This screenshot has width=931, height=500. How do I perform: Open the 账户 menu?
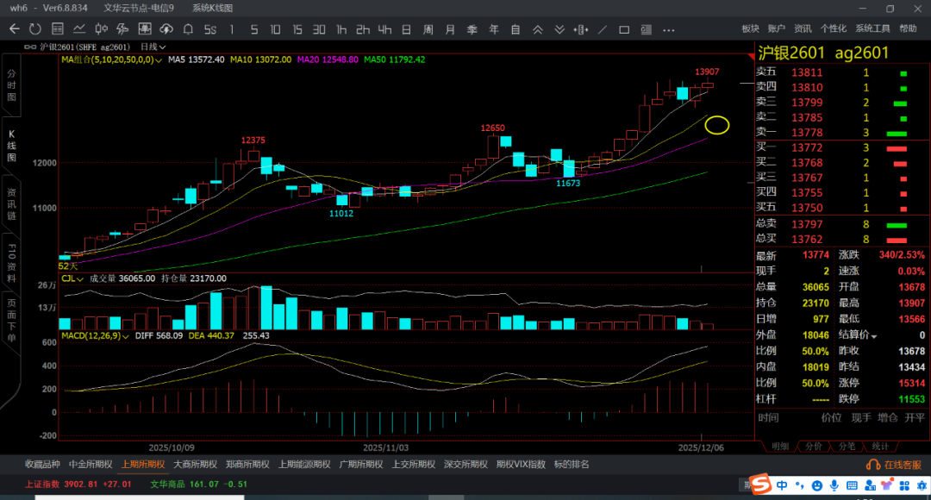coord(777,28)
